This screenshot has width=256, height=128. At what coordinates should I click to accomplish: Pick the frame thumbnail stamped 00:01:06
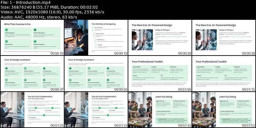[160, 74]
